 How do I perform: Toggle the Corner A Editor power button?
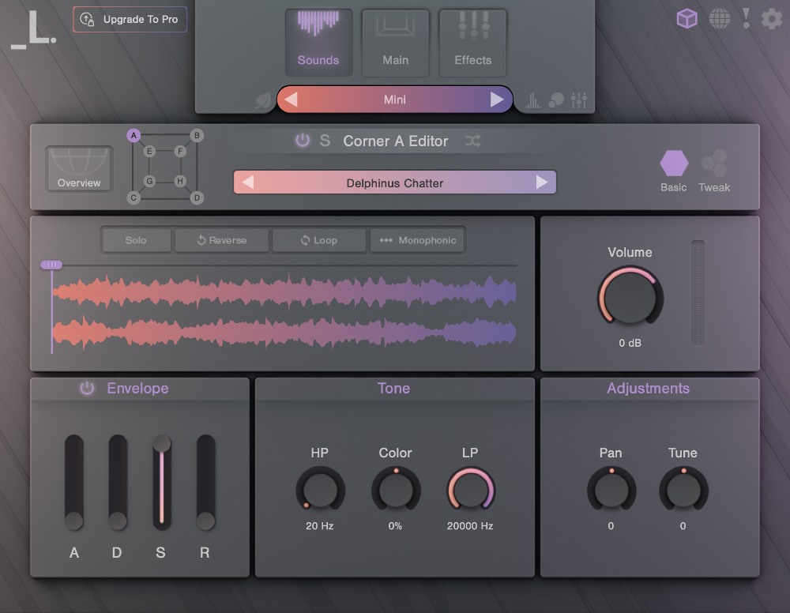pos(303,141)
